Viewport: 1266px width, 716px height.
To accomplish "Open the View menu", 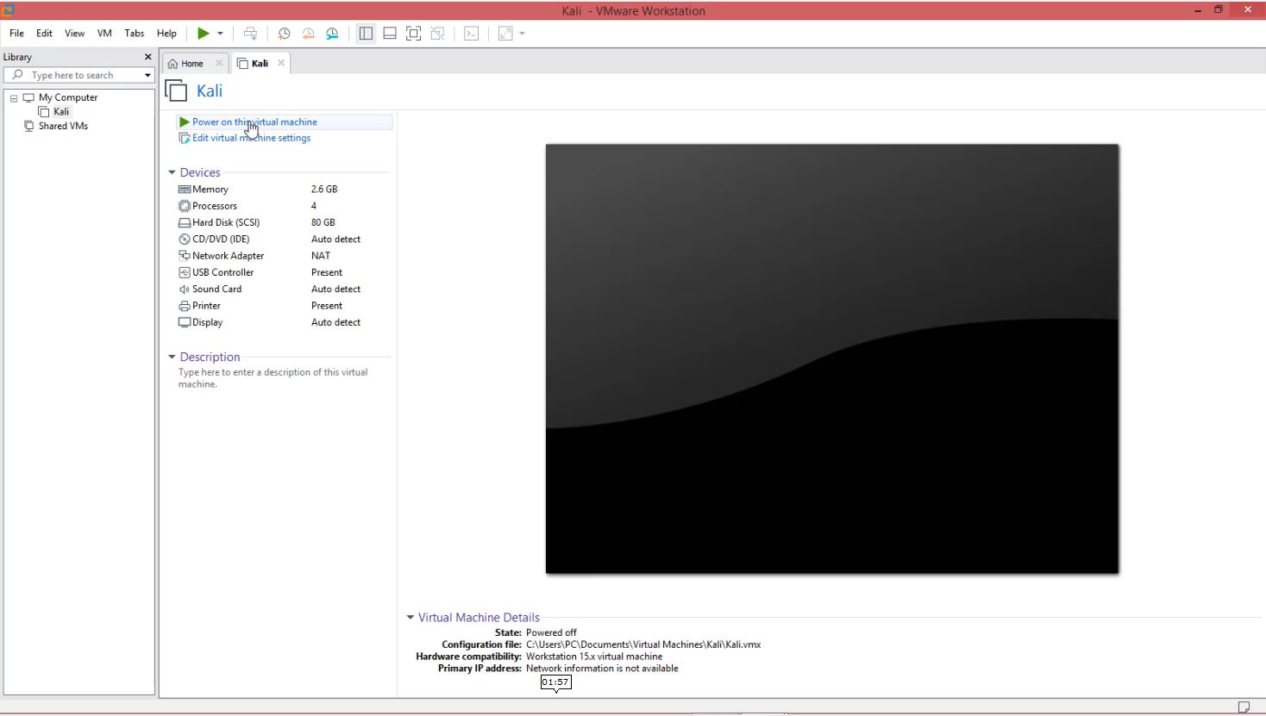I will tap(75, 34).
